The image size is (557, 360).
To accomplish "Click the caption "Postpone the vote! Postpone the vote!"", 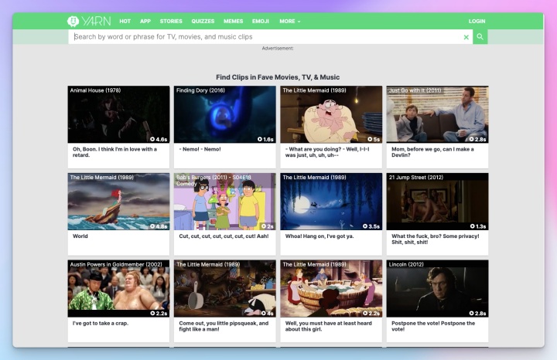I will click(433, 326).
